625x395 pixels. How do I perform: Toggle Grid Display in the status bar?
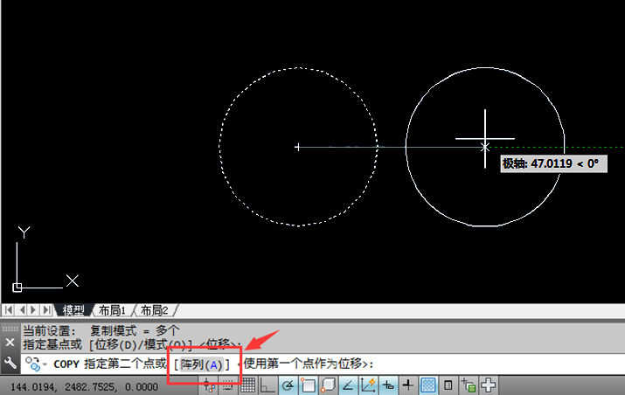point(247,385)
